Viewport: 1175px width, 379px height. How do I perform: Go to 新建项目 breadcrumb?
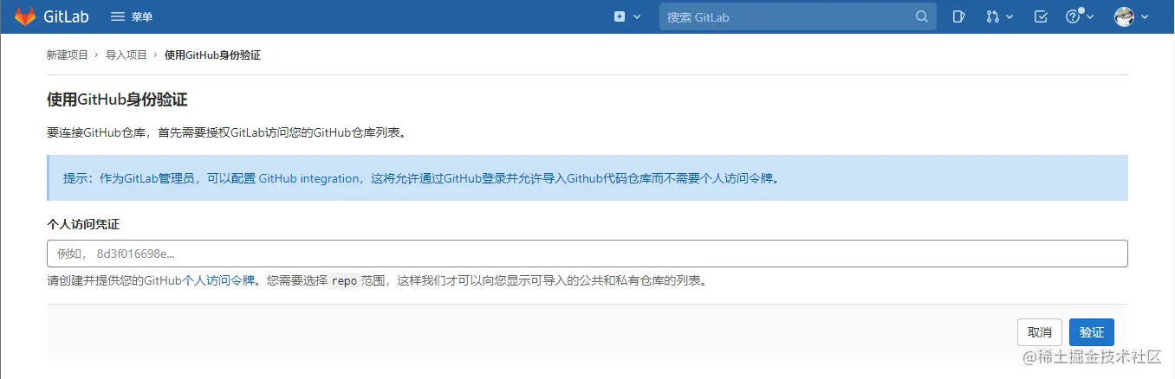(x=68, y=55)
